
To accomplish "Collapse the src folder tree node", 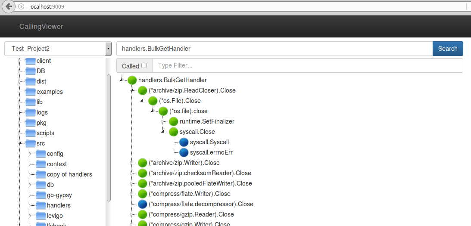I will click(x=19, y=143).
